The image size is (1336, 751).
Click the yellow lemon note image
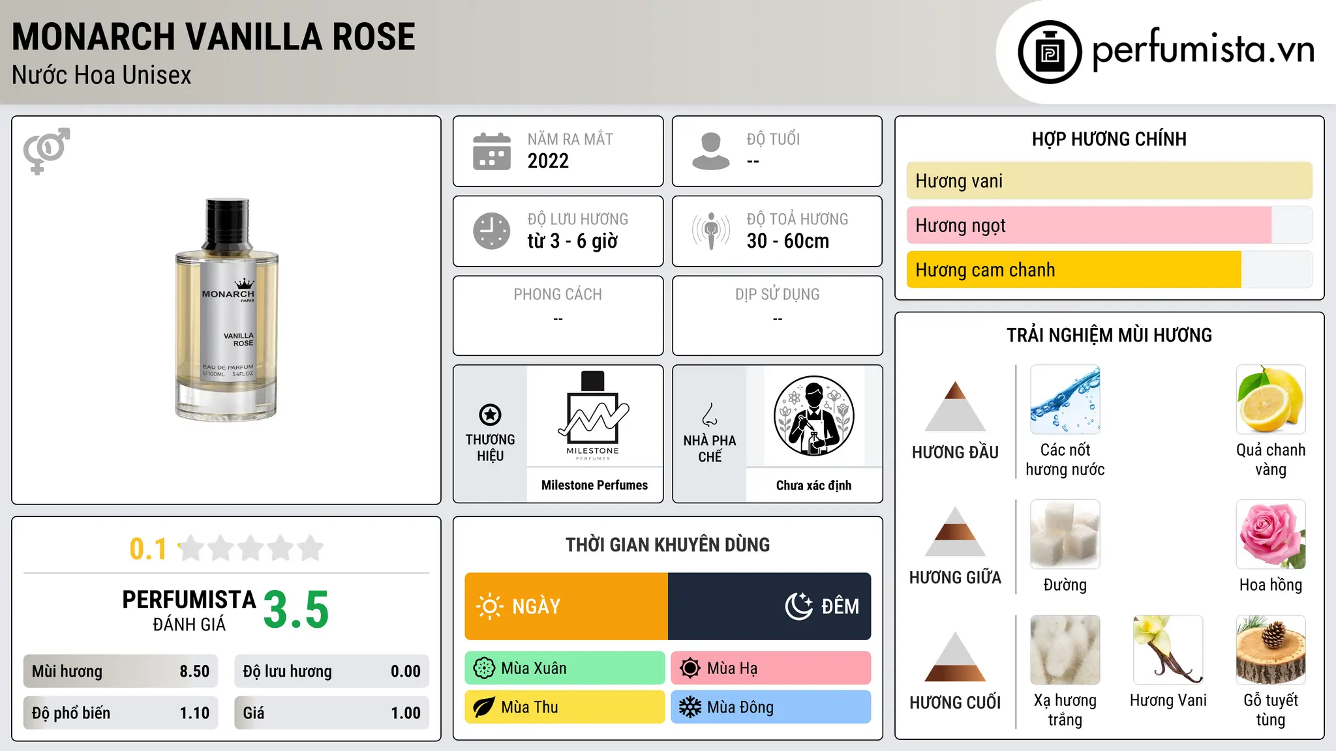tap(1271, 400)
